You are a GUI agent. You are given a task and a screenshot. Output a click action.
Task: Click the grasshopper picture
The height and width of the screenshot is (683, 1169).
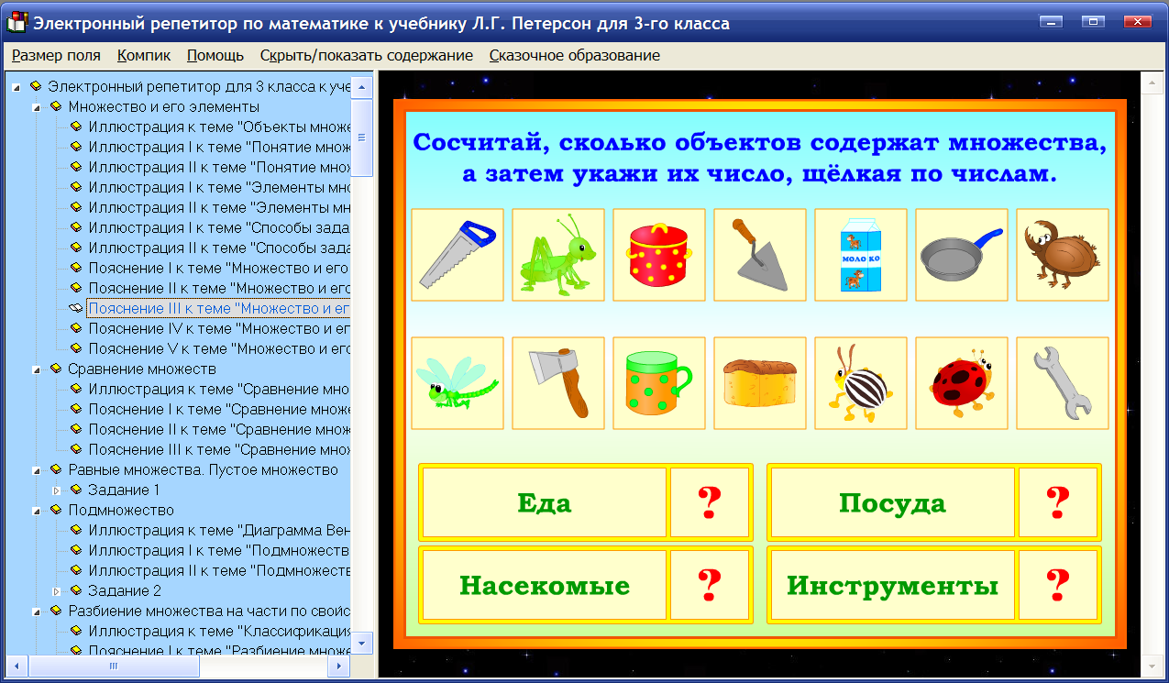point(557,255)
